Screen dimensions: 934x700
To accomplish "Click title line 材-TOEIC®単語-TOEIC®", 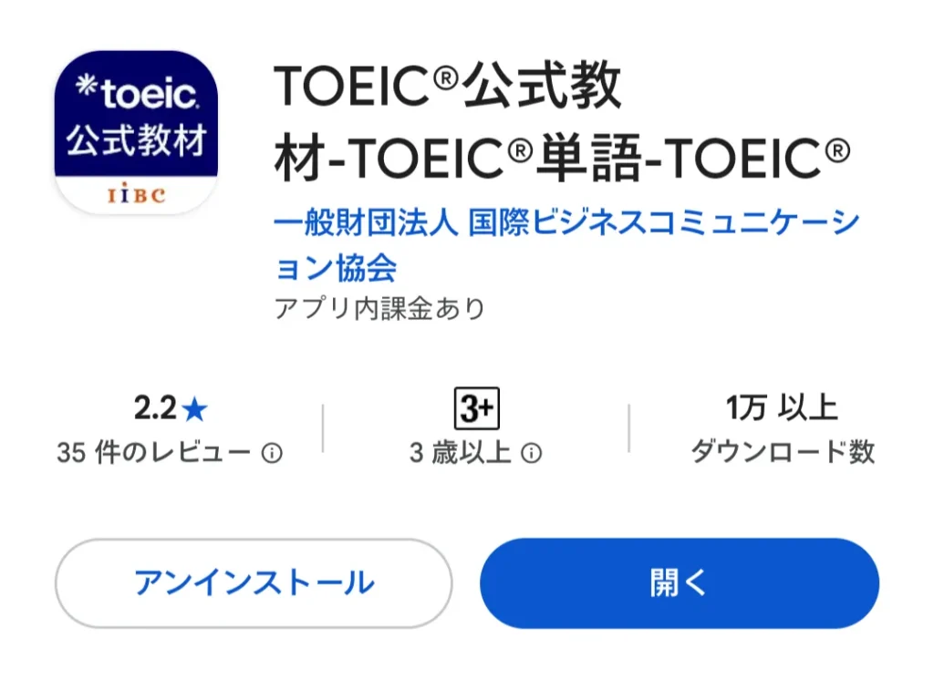I will click(562, 159).
